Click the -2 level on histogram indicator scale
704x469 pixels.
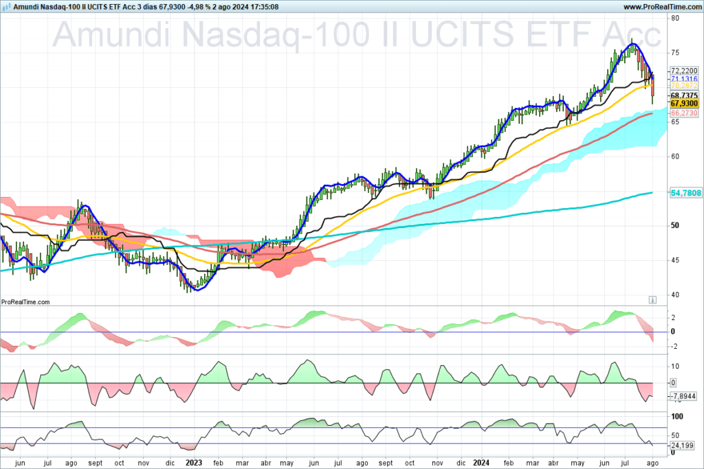(x=673, y=347)
